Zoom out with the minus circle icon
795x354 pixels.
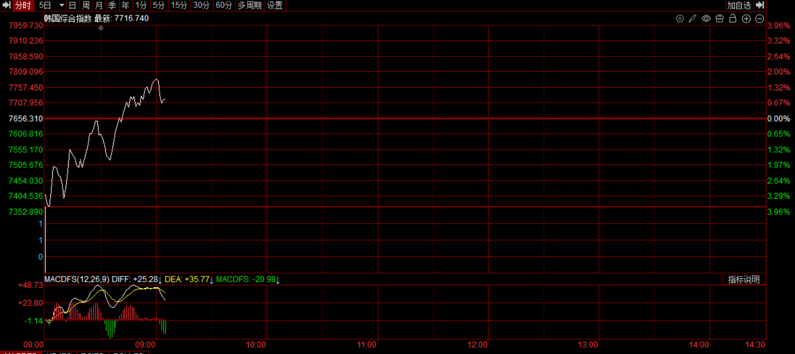pyautogui.click(x=760, y=18)
